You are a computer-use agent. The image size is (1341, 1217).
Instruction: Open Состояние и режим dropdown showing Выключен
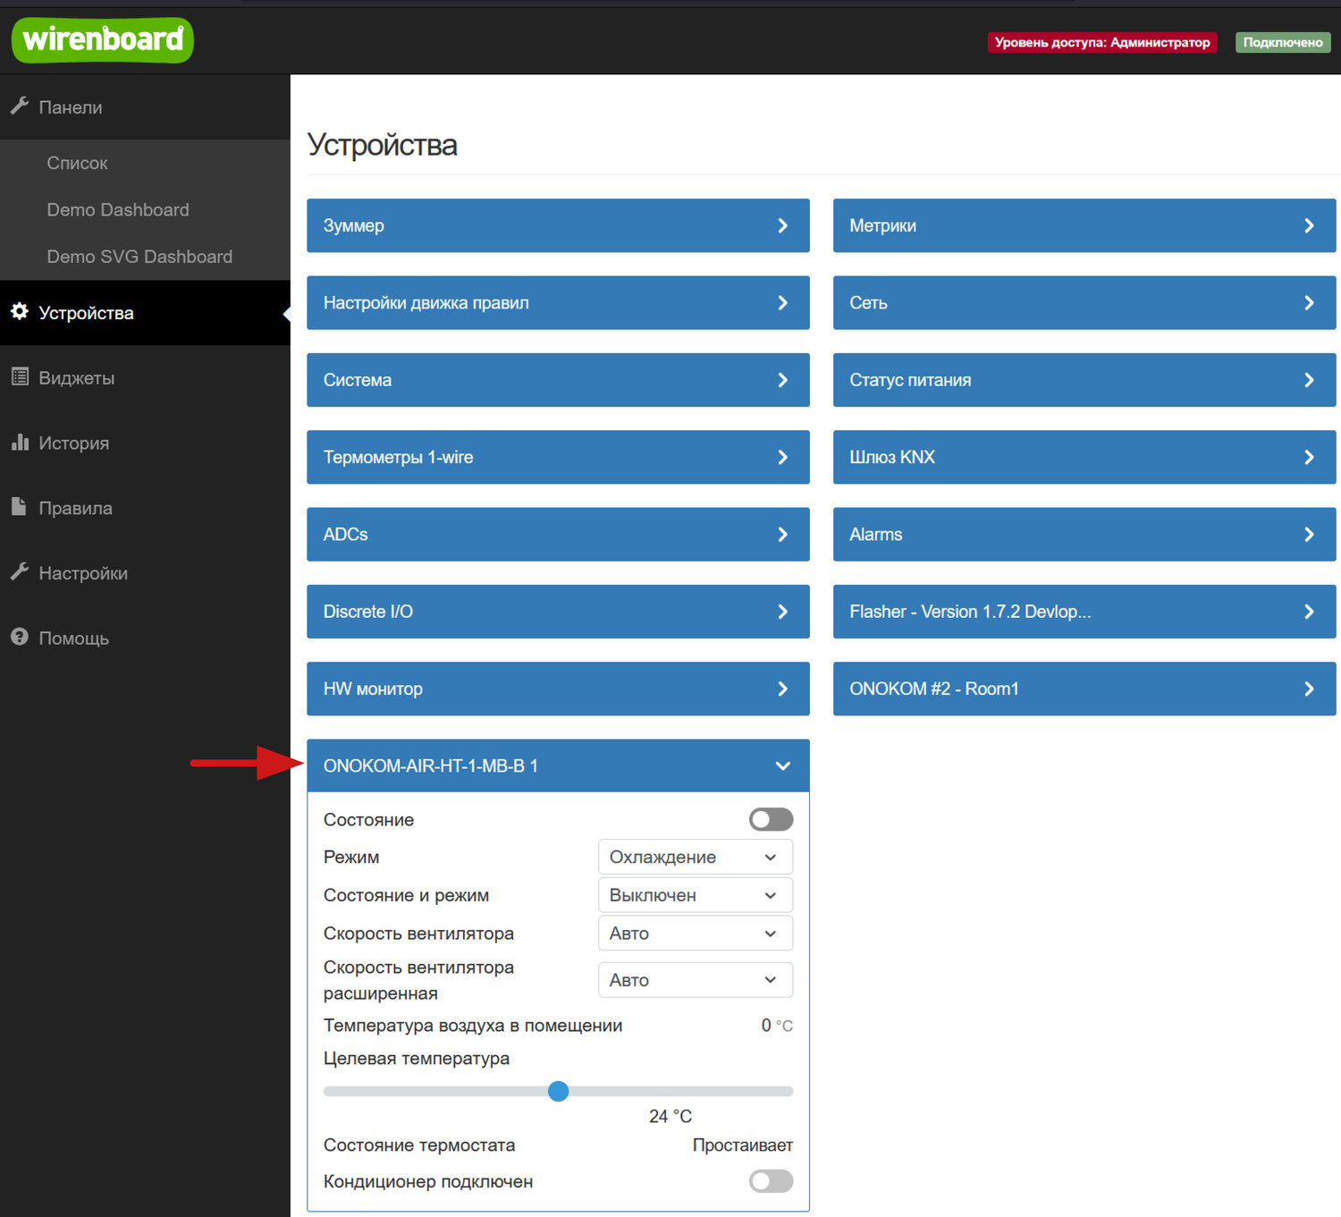(x=695, y=895)
